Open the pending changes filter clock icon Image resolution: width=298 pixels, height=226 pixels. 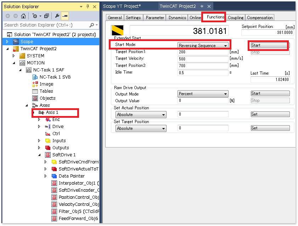35,16
